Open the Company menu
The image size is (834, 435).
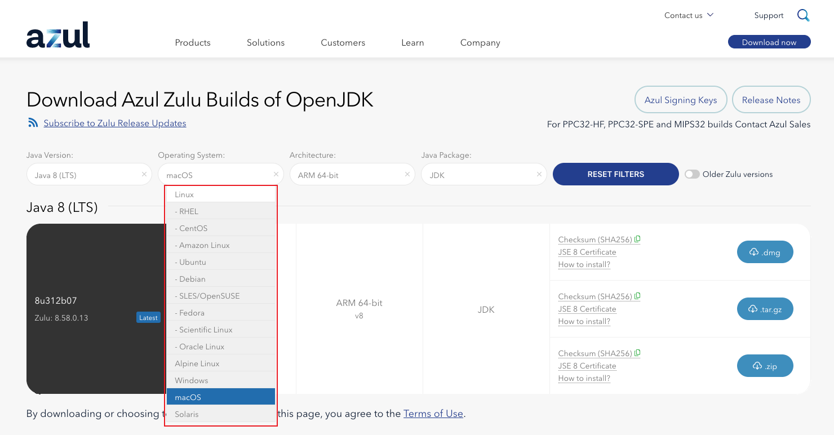click(x=480, y=43)
